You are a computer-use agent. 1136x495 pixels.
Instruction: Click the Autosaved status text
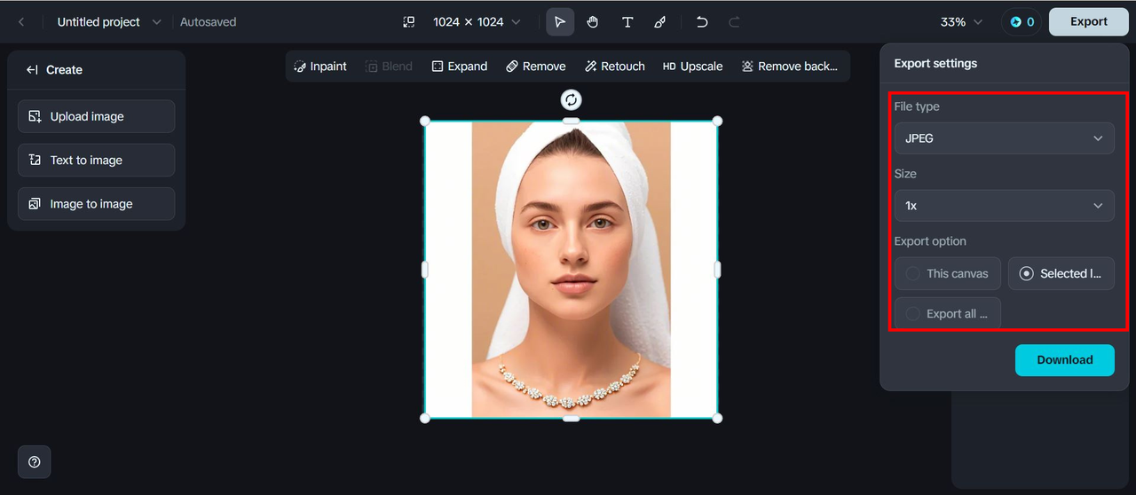point(209,22)
